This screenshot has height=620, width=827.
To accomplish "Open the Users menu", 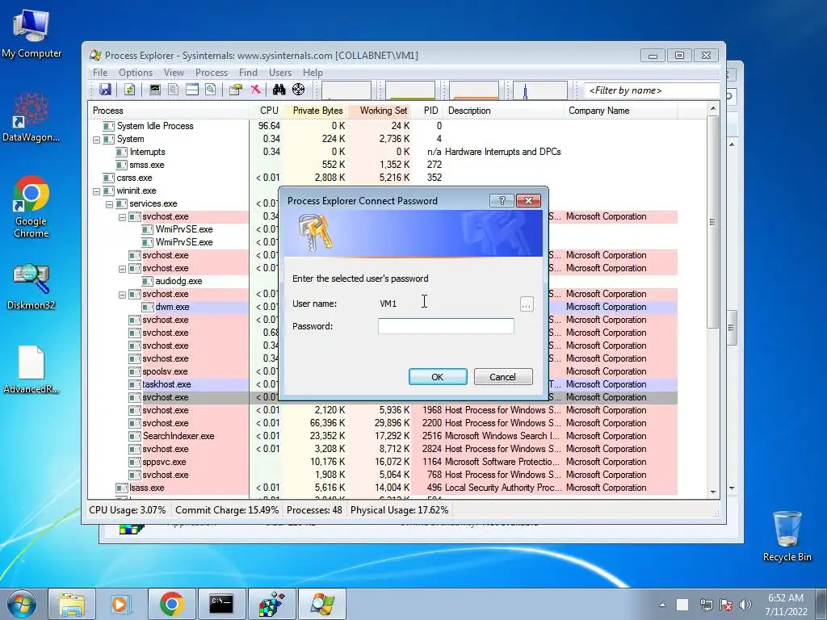I will [280, 72].
